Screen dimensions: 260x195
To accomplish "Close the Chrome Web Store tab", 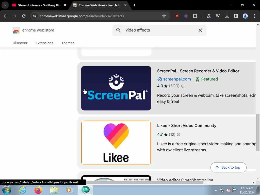I will pos(125,5).
